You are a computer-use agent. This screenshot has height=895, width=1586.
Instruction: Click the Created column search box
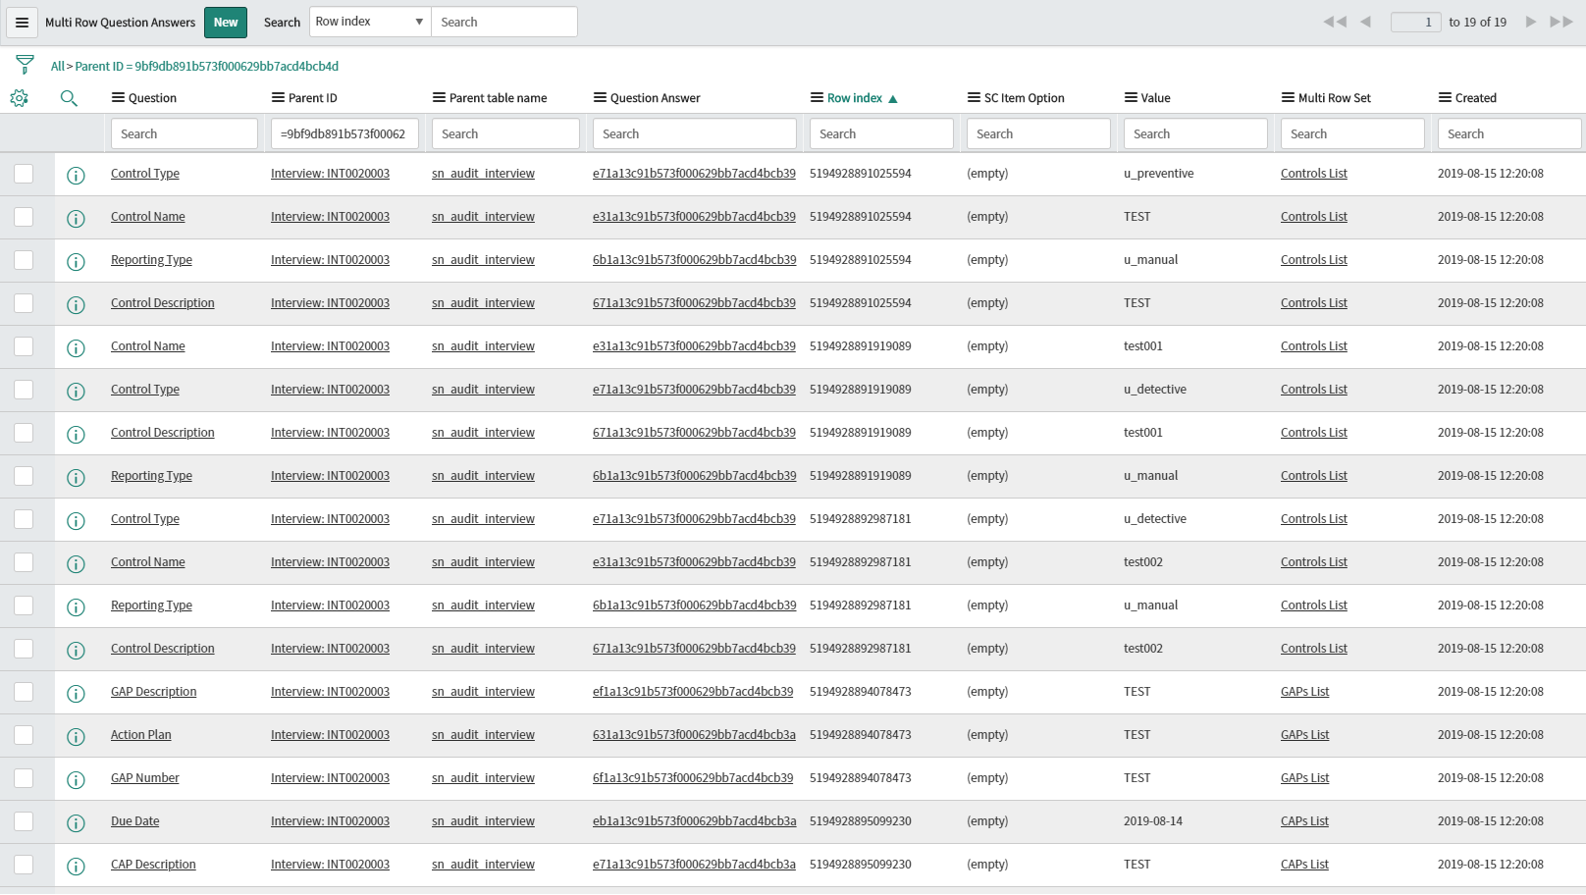click(x=1509, y=133)
